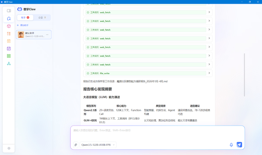Expand the file_write tool call row
Screen dimensions: 262x155
click(147, 73)
